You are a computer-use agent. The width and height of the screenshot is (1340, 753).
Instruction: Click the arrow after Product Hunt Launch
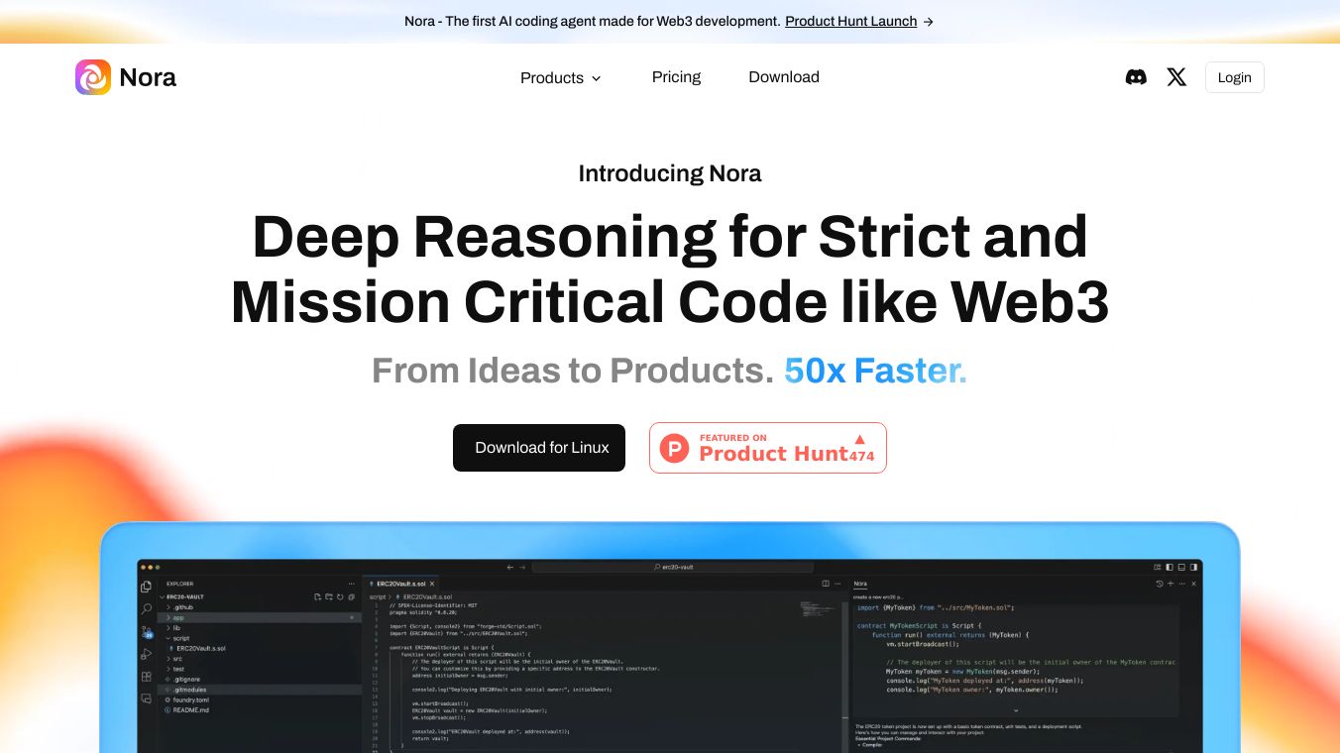(928, 21)
